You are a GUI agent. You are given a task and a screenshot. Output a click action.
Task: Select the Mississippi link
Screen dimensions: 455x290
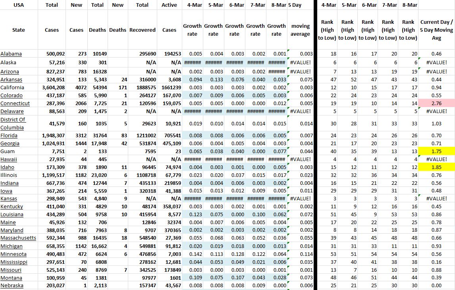[x=14, y=262]
